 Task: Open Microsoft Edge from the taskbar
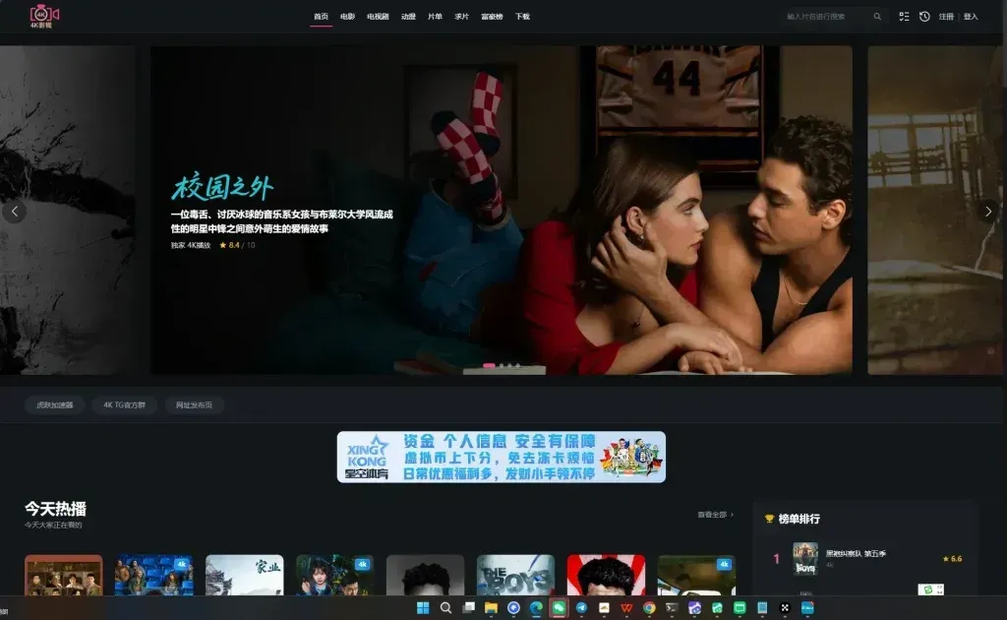coord(536,608)
